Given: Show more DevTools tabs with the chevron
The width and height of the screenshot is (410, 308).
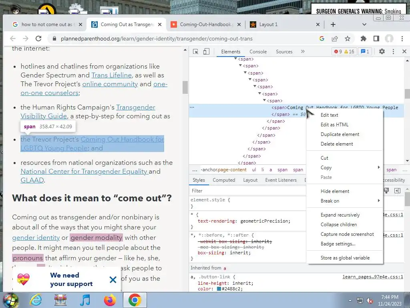Looking at the screenshot, I should tap(303, 52).
